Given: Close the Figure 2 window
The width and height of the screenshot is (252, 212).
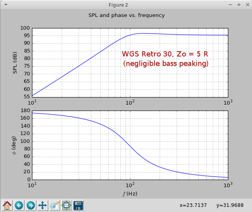Looking at the screenshot, I should pyautogui.click(x=248, y=5).
